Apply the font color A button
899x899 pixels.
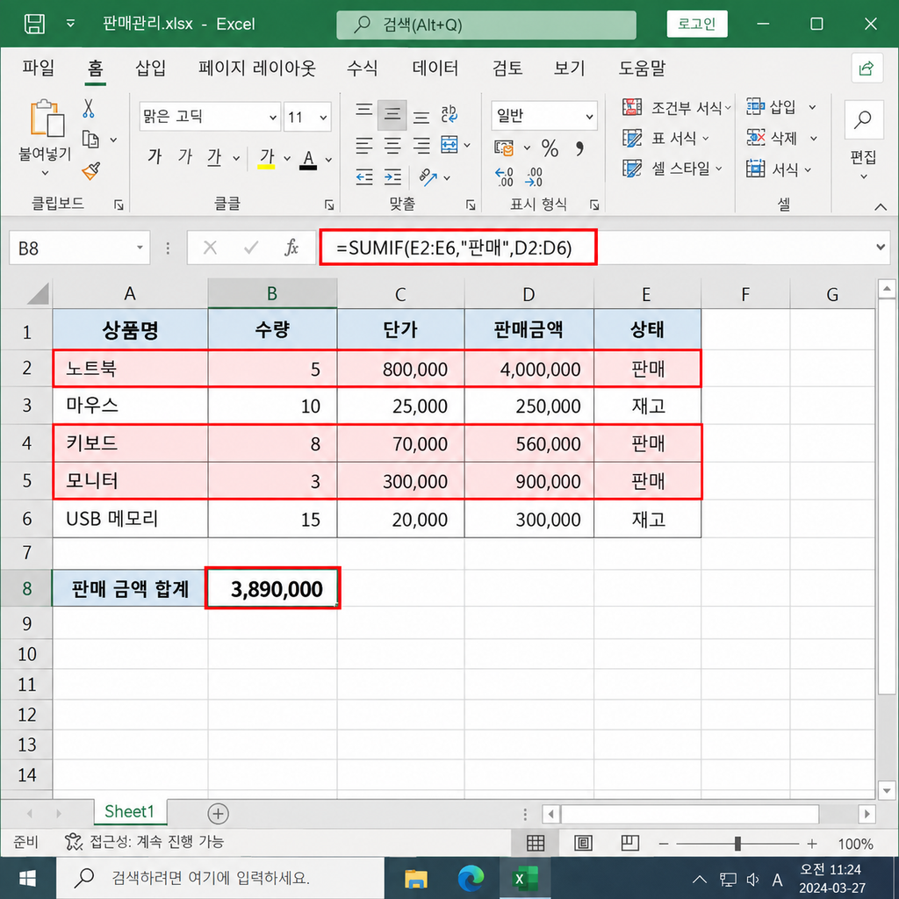[x=308, y=159]
